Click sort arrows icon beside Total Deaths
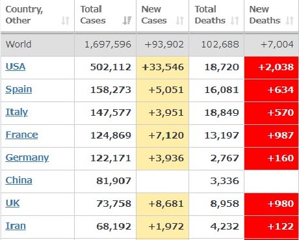The width and height of the screenshot is (299, 240). pyautogui.click(x=235, y=21)
